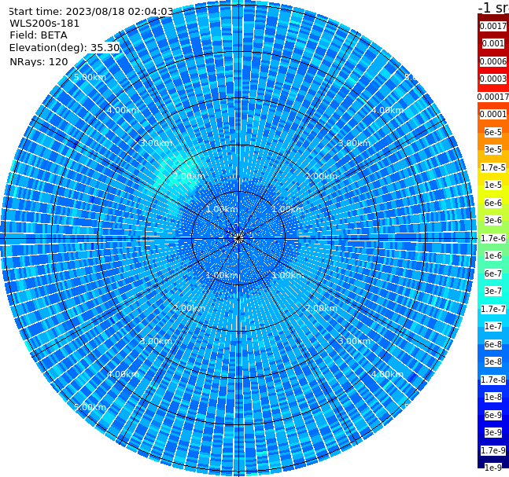The width and height of the screenshot is (509, 477).
Task: Click the upper-left 5.00km range label
Action: (x=90, y=77)
